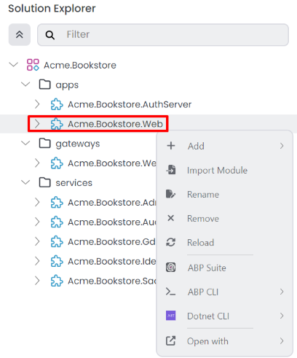Select the apps folder label
Screen dimensions: 297x358
[x=67, y=85]
